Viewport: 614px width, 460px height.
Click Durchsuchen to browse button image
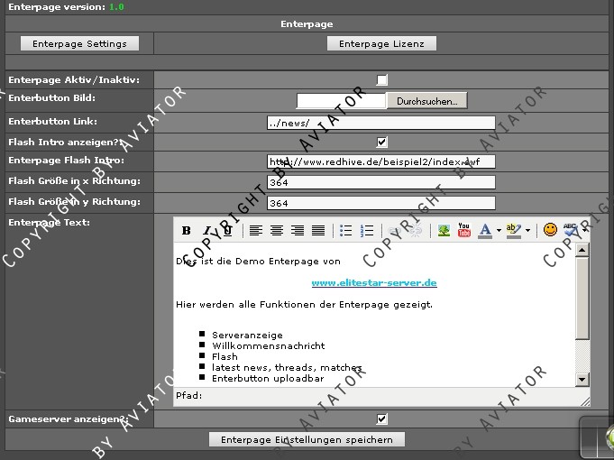pyautogui.click(x=426, y=101)
